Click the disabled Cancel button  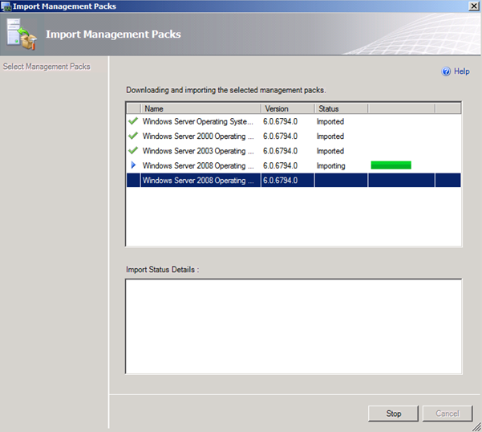(448, 414)
